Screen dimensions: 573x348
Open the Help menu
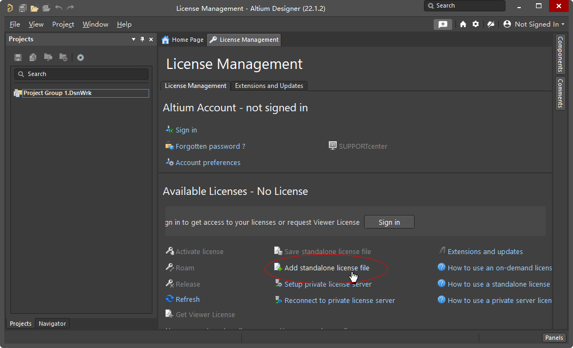(x=124, y=24)
